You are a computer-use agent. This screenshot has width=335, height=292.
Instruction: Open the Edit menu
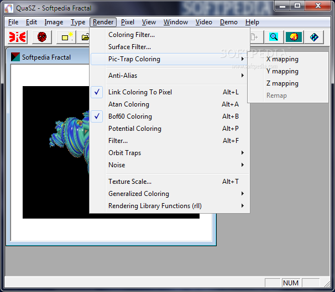(x=32, y=22)
